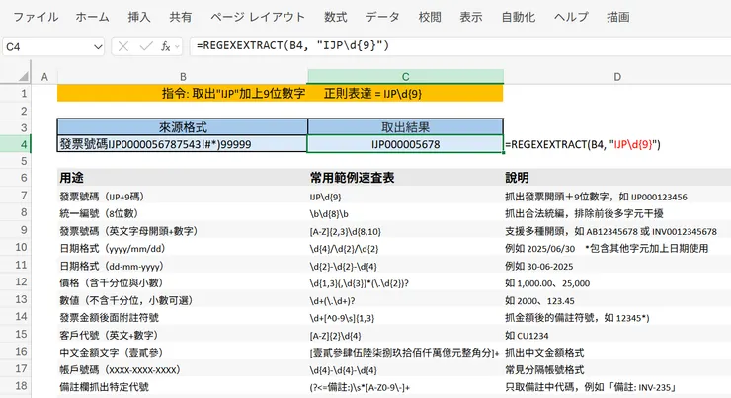Select the 用途 heading cell
The height and width of the screenshot is (398, 731).
pos(183,178)
